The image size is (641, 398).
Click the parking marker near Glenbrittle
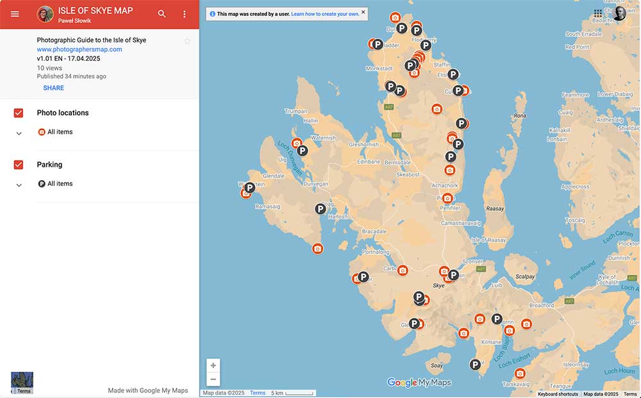click(x=414, y=324)
